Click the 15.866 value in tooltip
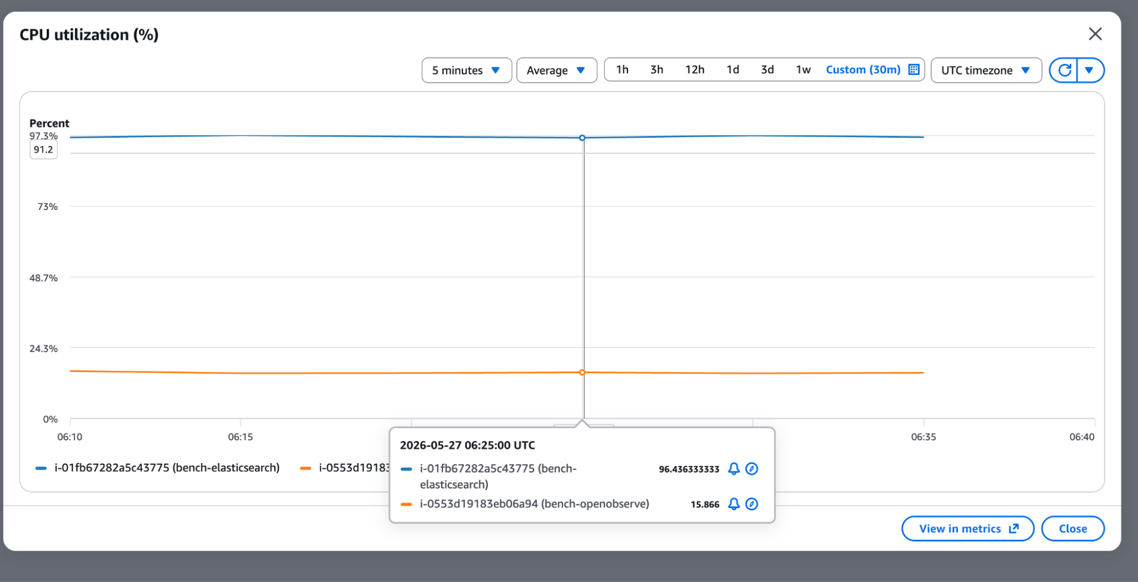The height and width of the screenshot is (582, 1138). click(705, 505)
